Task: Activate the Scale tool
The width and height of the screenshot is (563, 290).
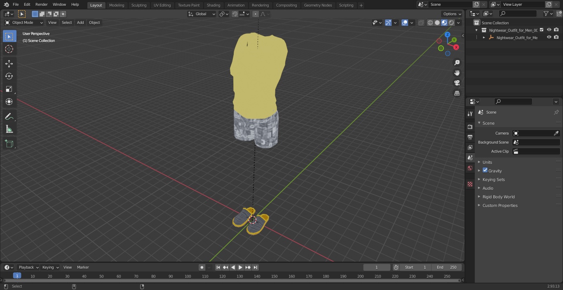Action: [x=9, y=89]
